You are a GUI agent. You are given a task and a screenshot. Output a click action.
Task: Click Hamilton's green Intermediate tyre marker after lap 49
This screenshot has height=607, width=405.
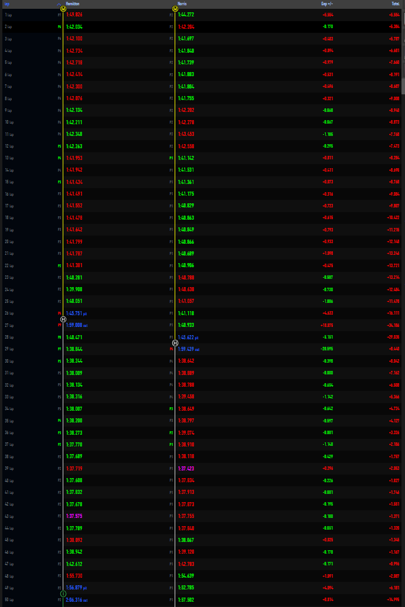tap(63, 594)
